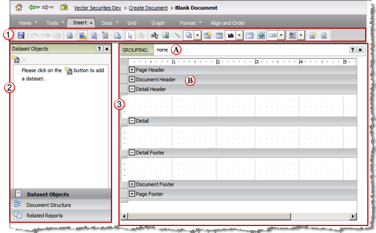Follow the Create Document breadcrumb link
The width and height of the screenshot is (376, 233).
(x=148, y=8)
